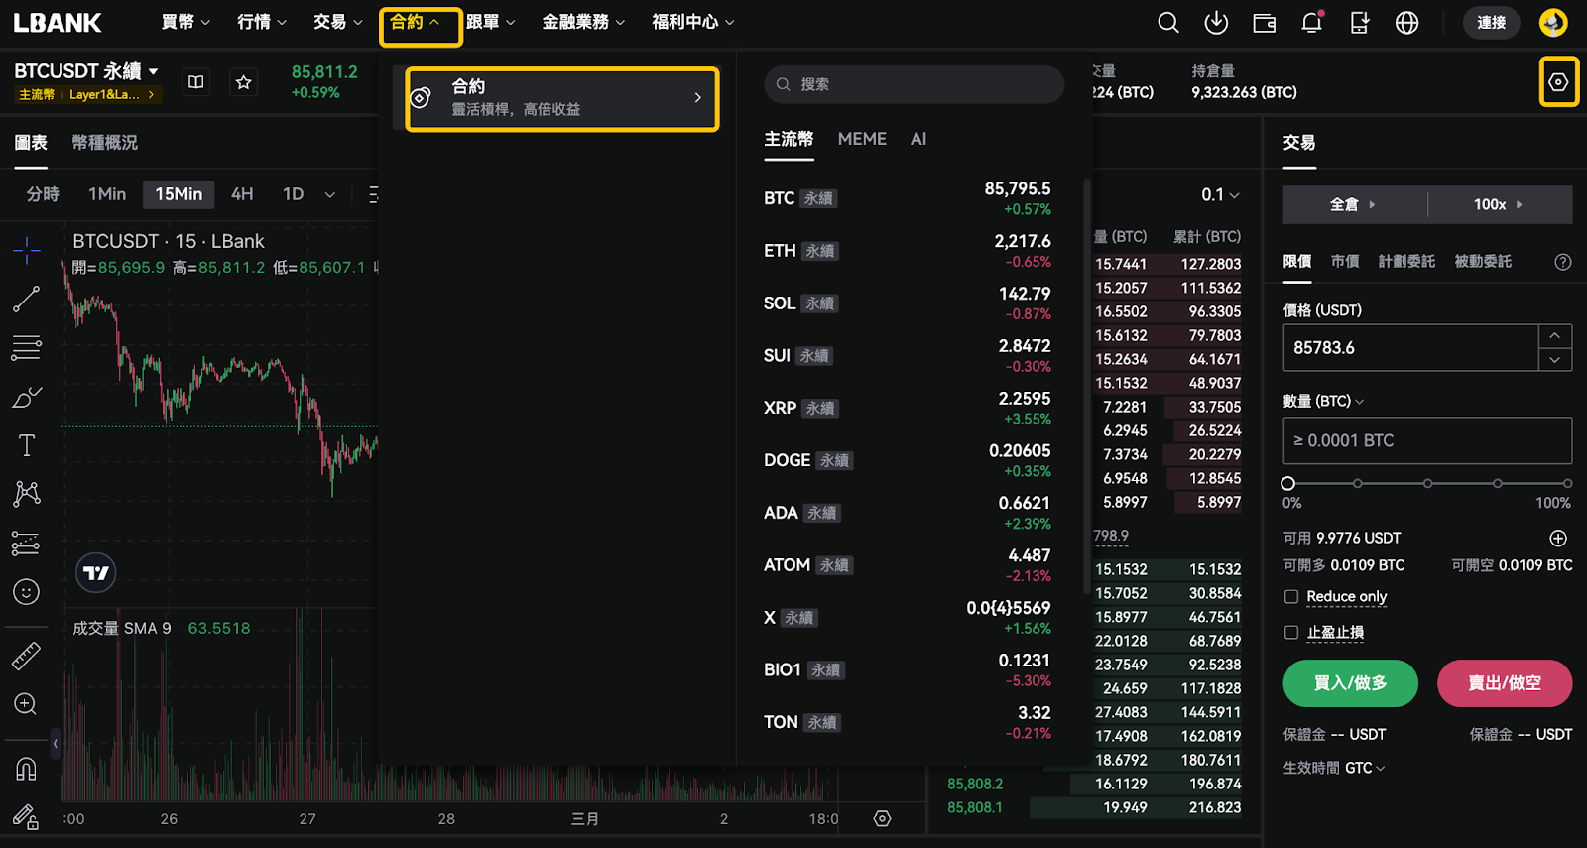
Task: Click the add funds plus icon
Action: pyautogui.click(x=1558, y=538)
